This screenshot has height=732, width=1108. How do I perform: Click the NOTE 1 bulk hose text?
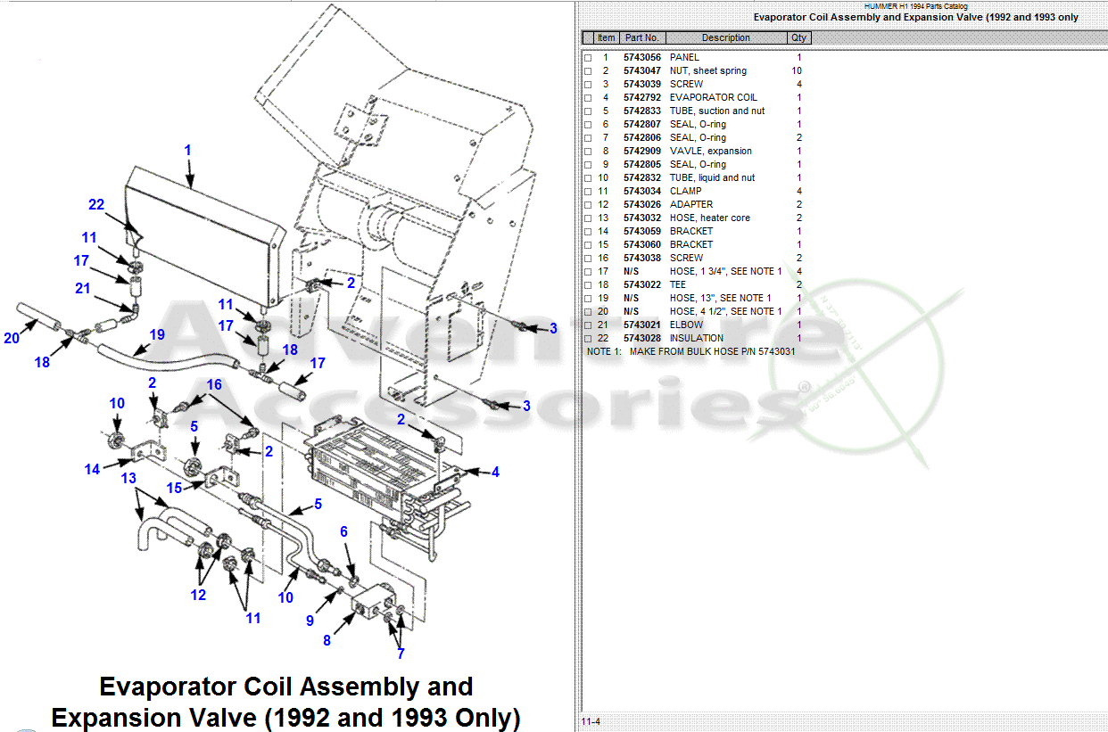pos(691,351)
